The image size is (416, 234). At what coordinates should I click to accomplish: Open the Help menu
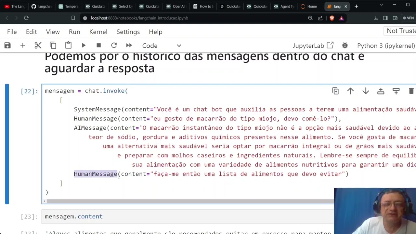tap(156, 32)
